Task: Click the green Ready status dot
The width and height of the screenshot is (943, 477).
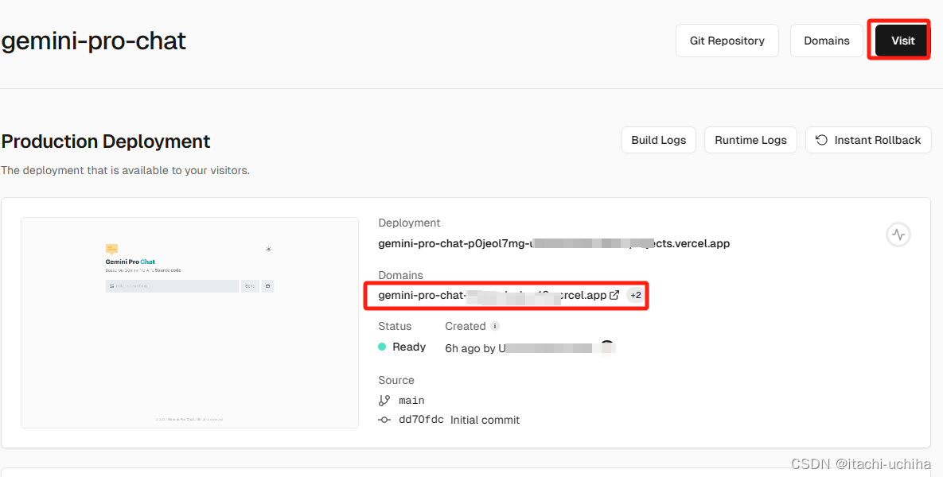Action: (x=382, y=347)
